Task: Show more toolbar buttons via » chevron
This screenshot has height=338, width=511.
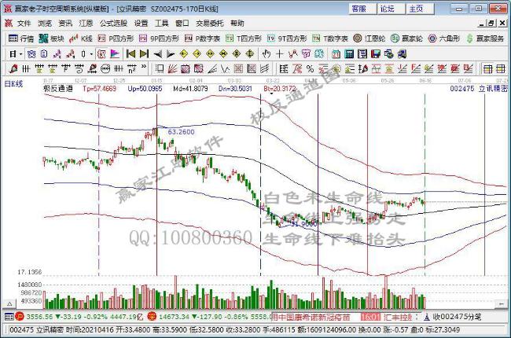Action: (144, 68)
